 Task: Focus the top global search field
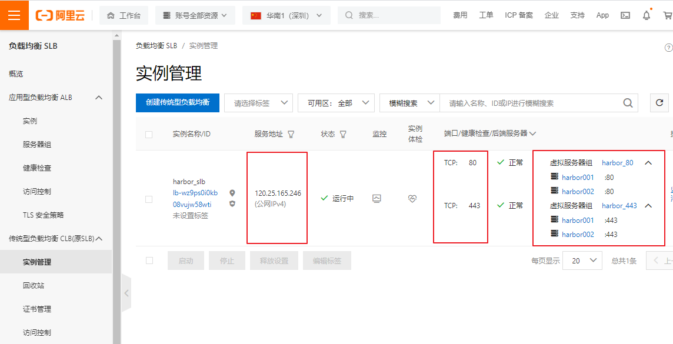[389, 15]
